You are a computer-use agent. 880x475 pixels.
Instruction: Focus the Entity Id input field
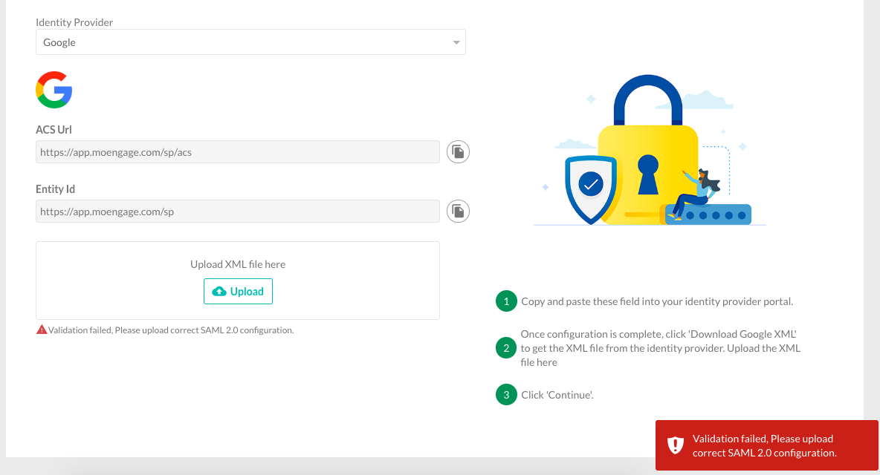coord(238,212)
